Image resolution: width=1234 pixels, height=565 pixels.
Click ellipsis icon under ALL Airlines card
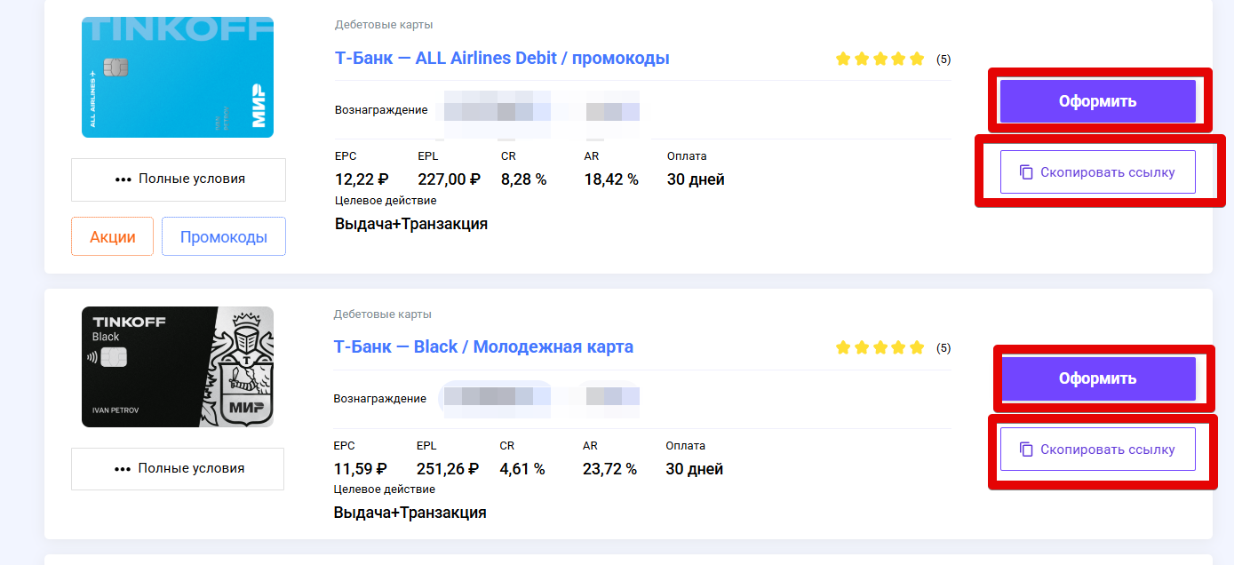point(123,179)
